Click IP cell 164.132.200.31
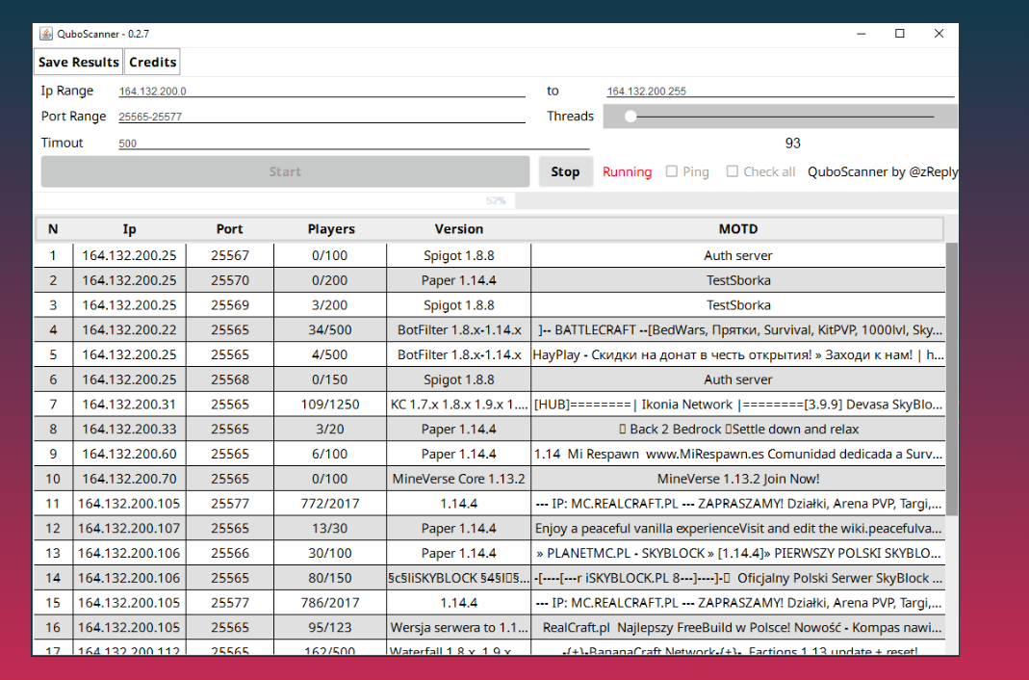The height and width of the screenshot is (680, 1029). (x=129, y=405)
